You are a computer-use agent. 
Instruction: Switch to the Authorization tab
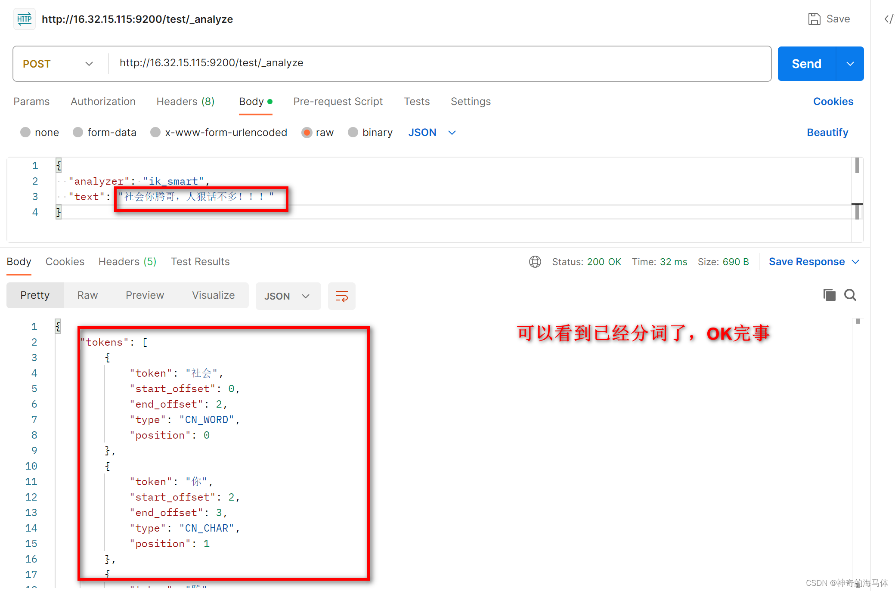[103, 102]
